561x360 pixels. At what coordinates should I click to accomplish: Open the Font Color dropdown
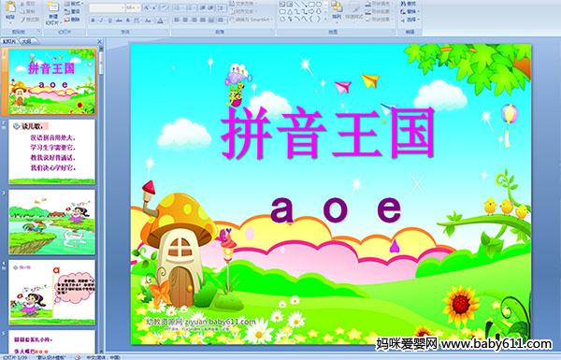(x=161, y=21)
